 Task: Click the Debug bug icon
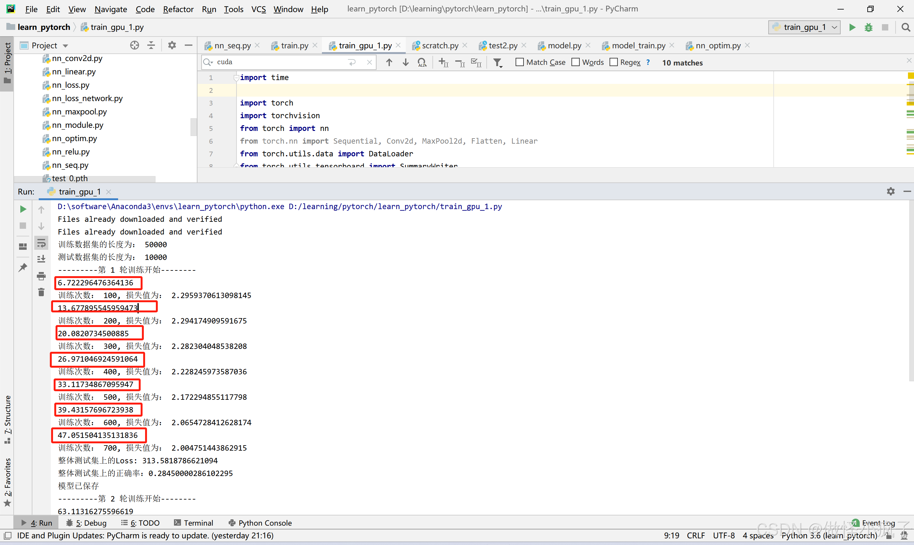tap(868, 28)
